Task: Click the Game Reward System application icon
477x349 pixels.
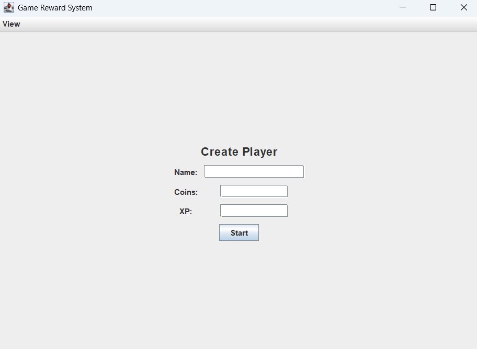Action: [8, 7]
